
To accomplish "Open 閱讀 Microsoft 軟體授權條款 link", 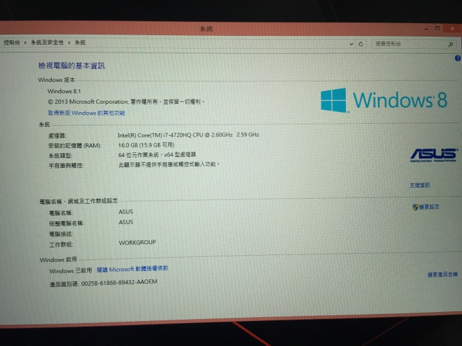I will click(x=133, y=269).
